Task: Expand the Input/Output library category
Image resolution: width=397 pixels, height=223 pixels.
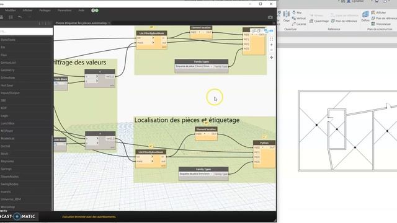Action: 10,93
